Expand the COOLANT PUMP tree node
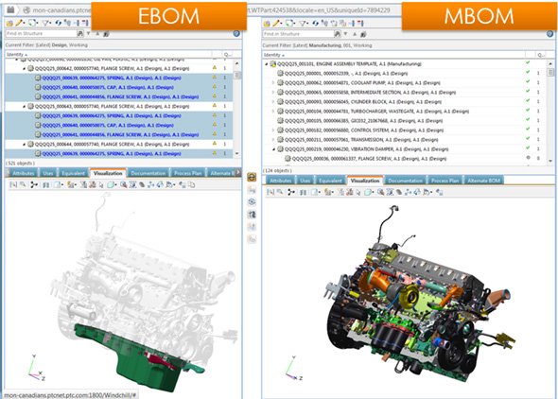Image resolution: width=558 pixels, height=399 pixels. 273,83
